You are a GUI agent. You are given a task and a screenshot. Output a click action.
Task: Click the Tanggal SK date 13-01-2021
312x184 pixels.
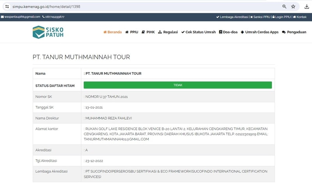point(94,108)
